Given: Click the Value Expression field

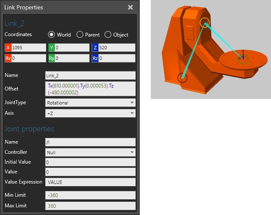Looking at the screenshot, I should tap(90, 182).
